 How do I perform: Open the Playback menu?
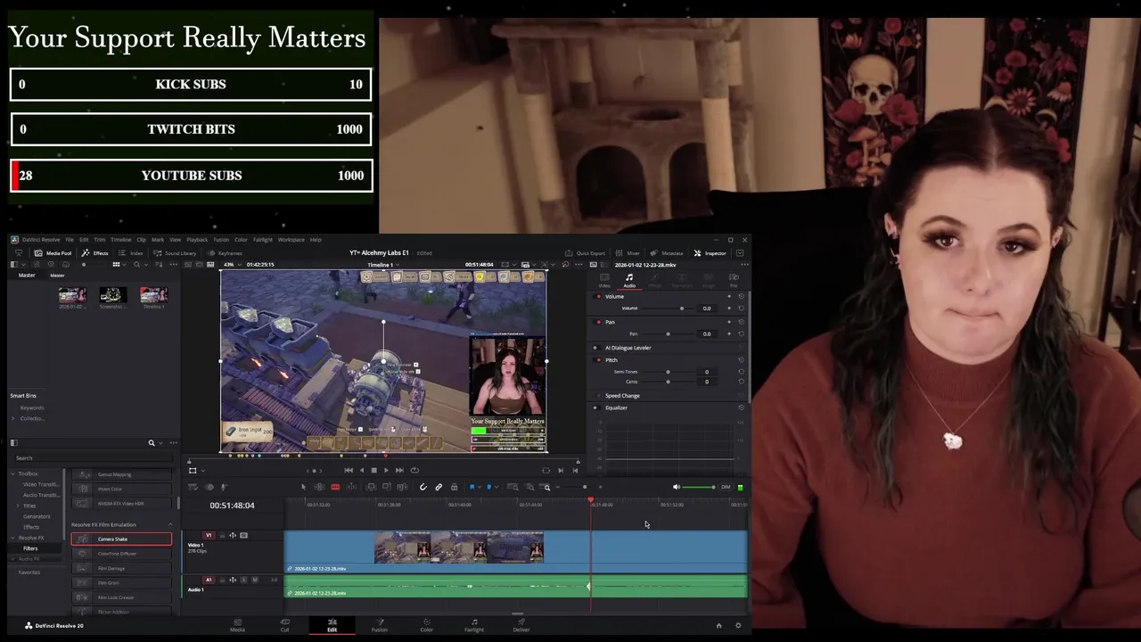(197, 240)
